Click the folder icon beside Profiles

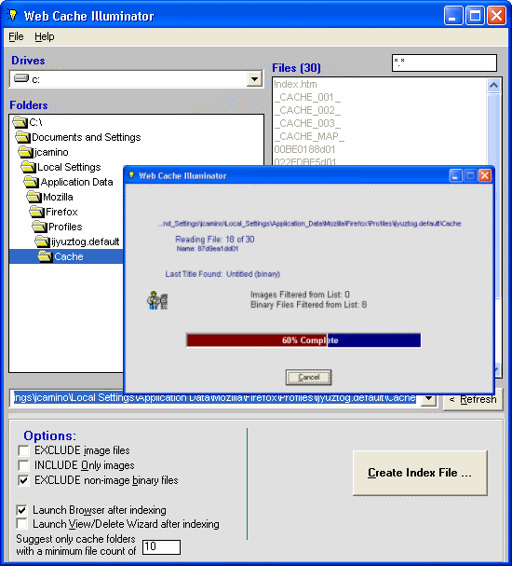pos(40,227)
